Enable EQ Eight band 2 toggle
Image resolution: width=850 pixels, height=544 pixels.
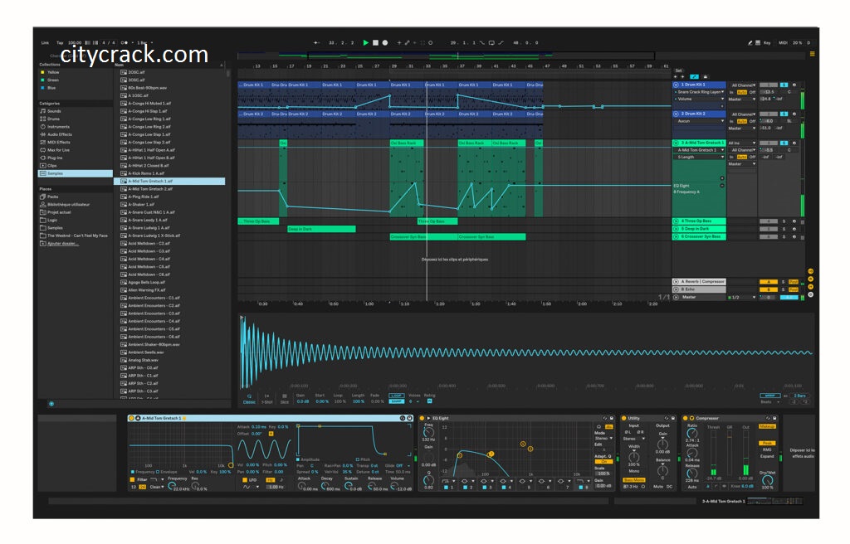pyautogui.click(x=465, y=487)
